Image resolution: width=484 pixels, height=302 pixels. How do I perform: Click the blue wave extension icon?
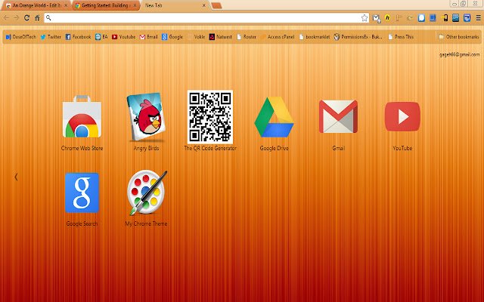(455, 18)
